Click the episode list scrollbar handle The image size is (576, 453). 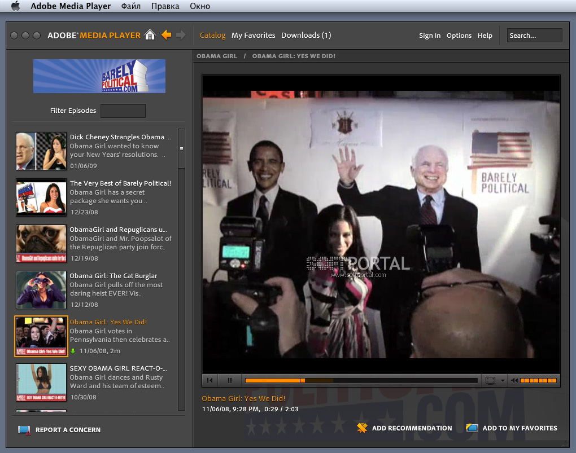181,149
